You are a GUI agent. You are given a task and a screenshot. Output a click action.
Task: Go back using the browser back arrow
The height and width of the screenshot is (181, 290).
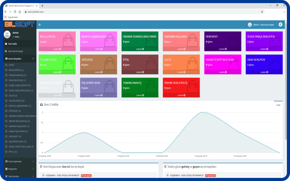[x=5, y=12]
